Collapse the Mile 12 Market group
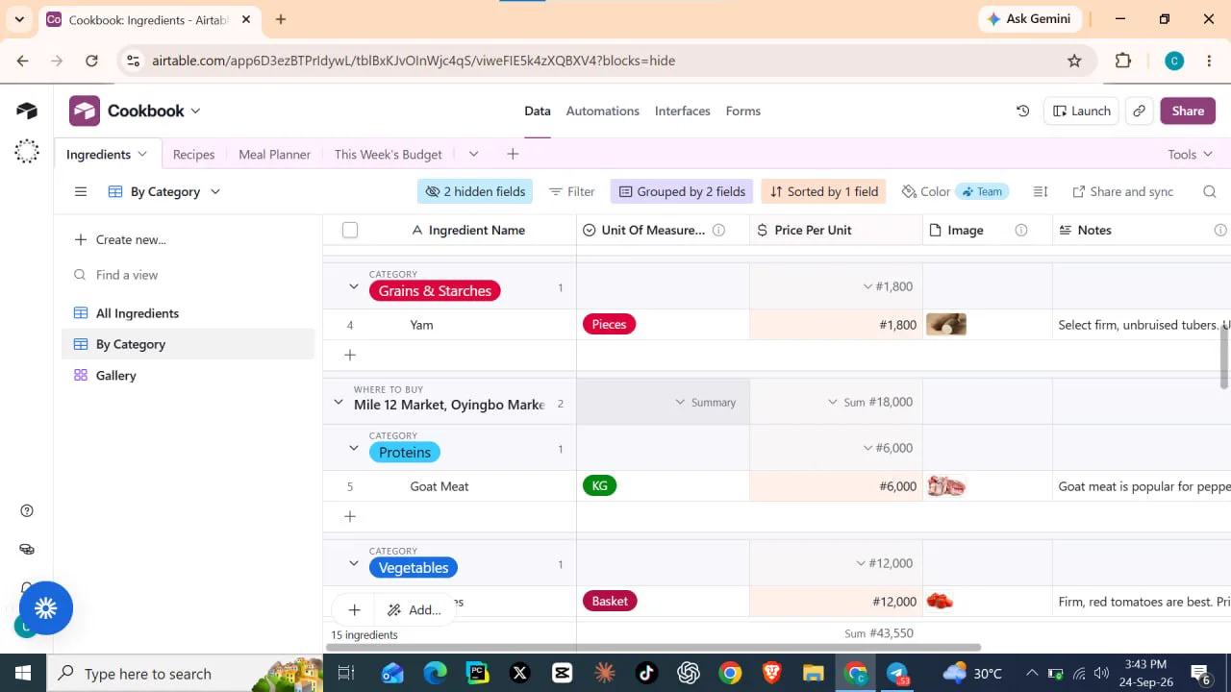The image size is (1231, 692). pyautogui.click(x=339, y=402)
